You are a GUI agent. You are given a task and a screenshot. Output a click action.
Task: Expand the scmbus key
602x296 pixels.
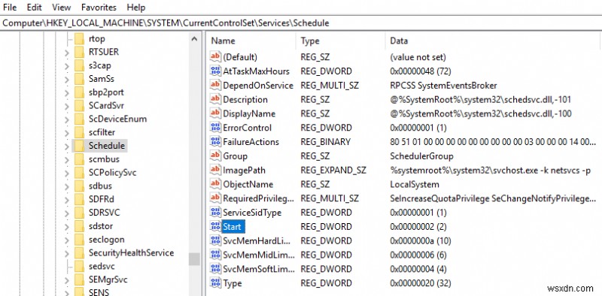(x=67, y=159)
